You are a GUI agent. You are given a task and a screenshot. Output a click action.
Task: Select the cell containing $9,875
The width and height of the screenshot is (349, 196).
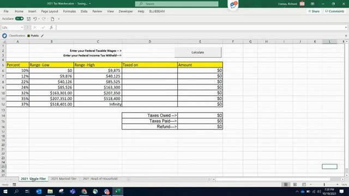[98, 70]
